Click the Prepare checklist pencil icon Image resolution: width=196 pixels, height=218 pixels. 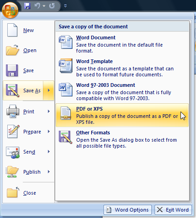click(13, 131)
